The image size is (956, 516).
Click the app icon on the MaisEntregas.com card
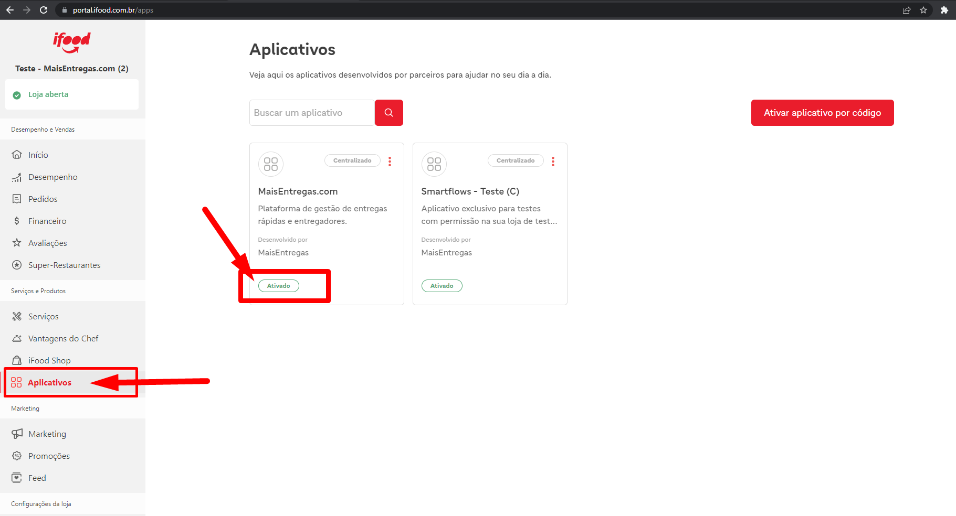pos(271,164)
